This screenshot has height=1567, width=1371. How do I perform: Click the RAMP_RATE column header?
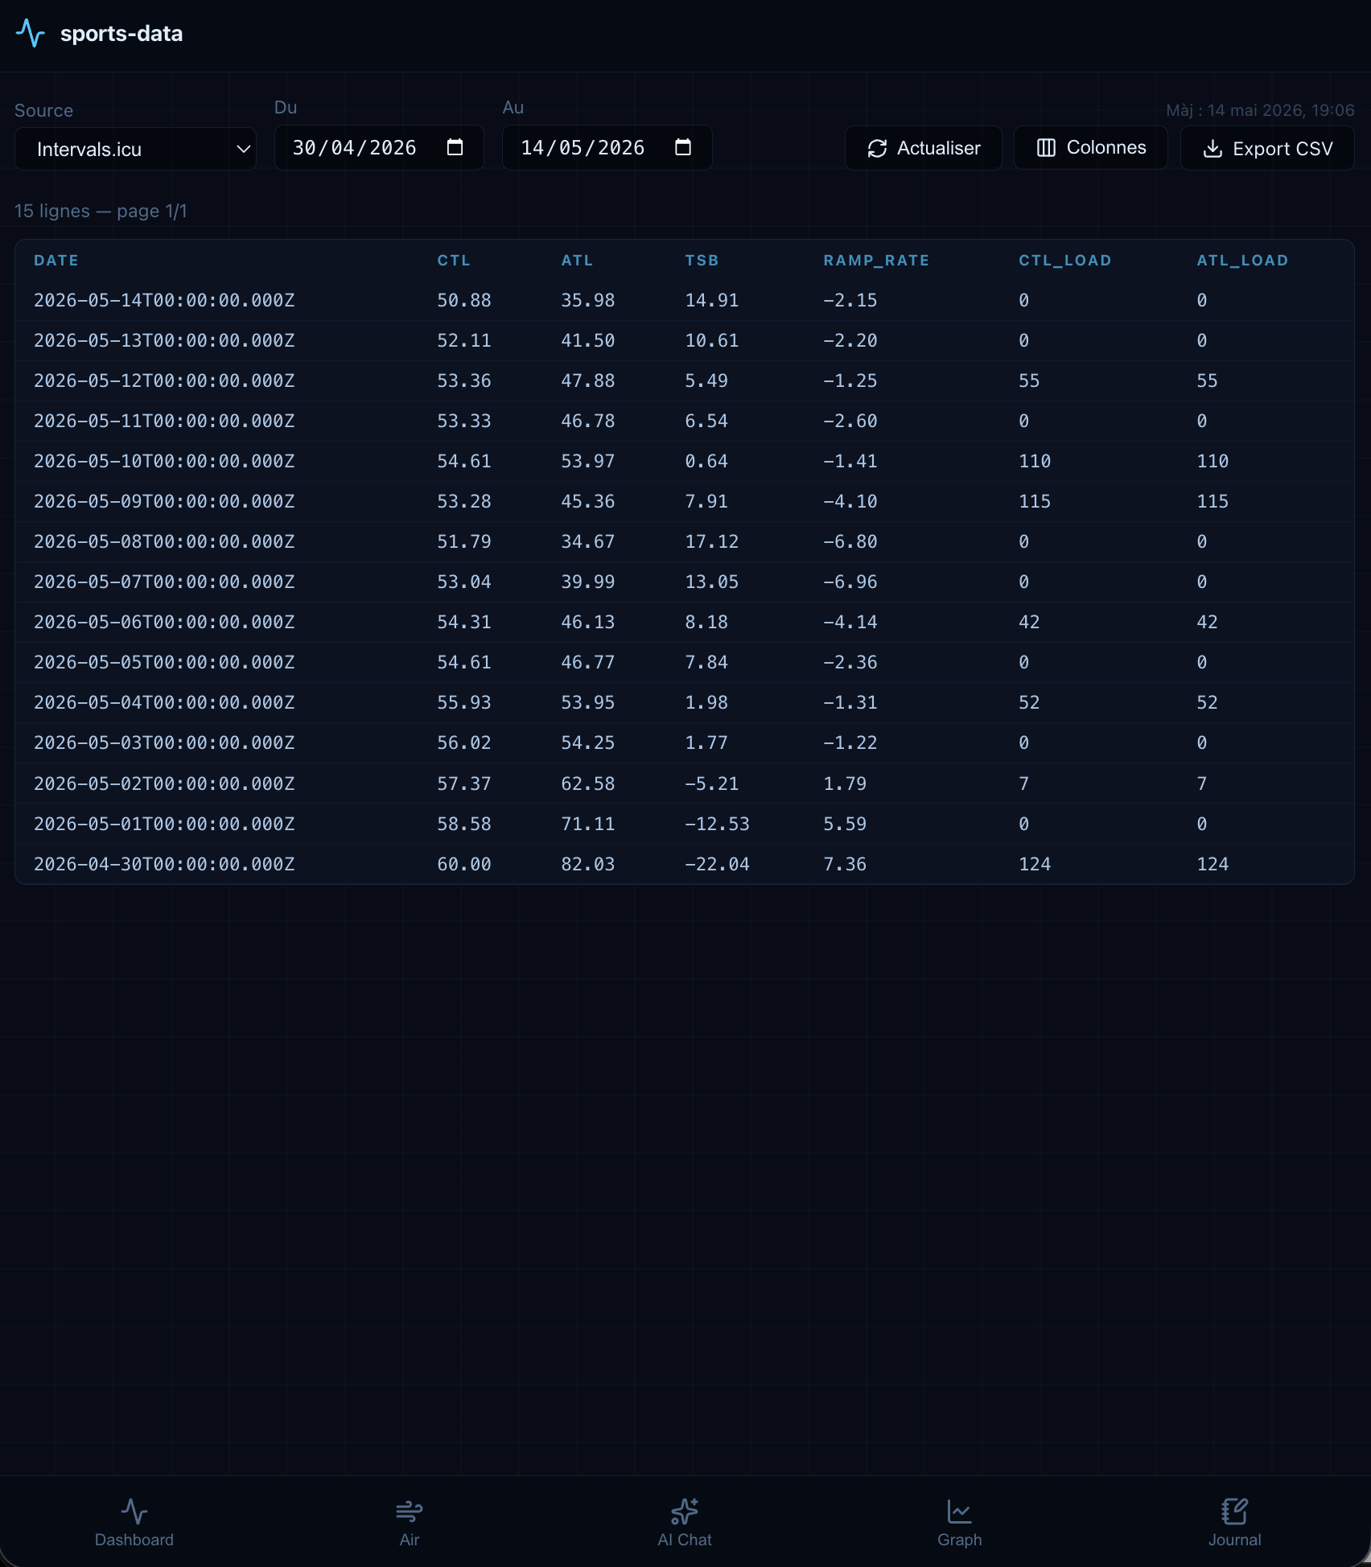pos(876,261)
